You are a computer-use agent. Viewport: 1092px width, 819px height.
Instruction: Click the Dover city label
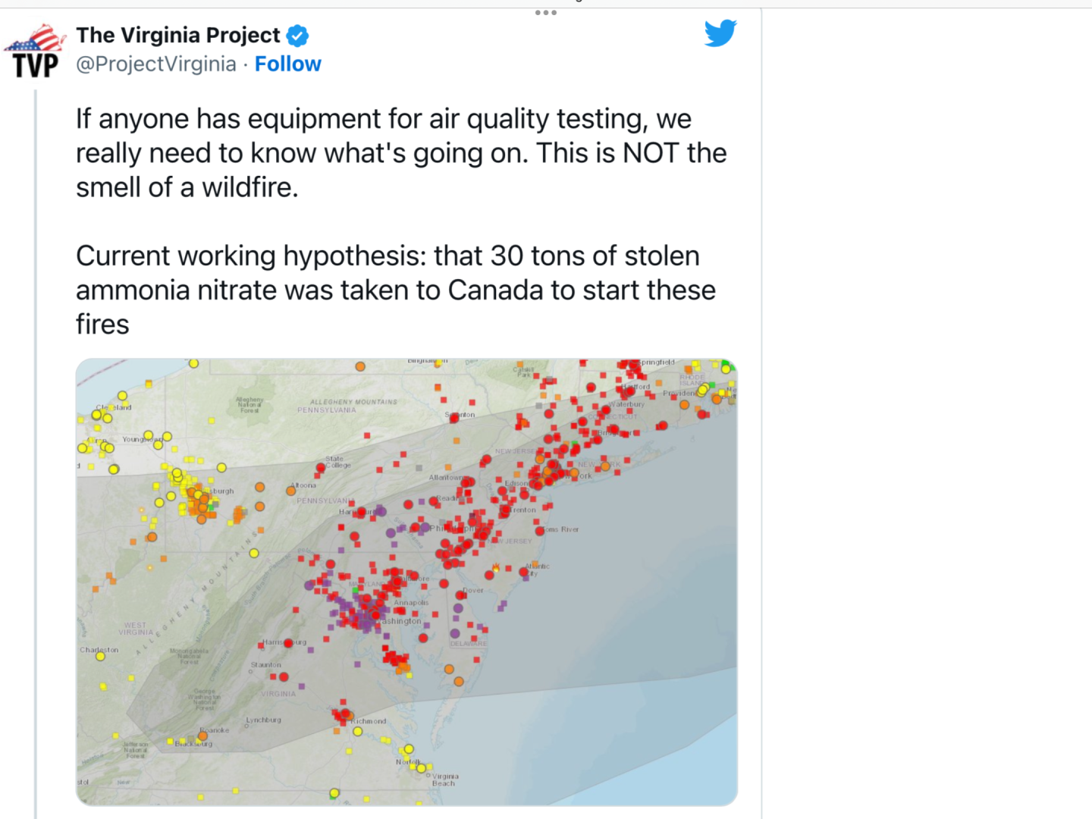(473, 590)
